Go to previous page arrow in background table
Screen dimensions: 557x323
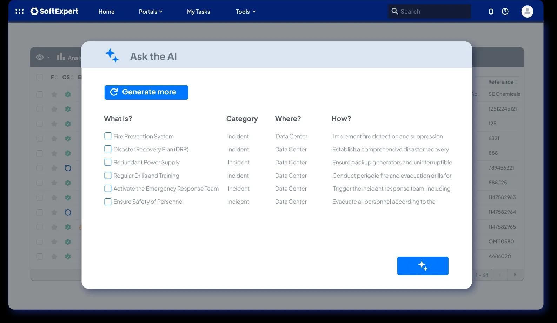[x=500, y=275]
